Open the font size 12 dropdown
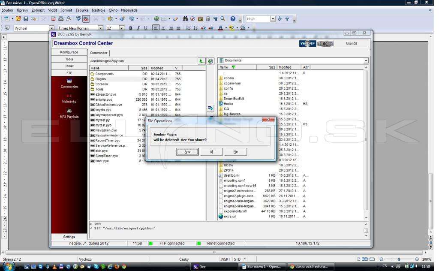Image resolution: width=439 pixels, height=271 pixels. (121, 28)
